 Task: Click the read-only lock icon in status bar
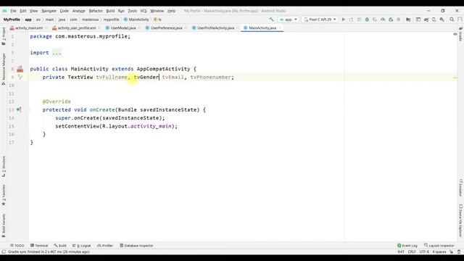coord(452,252)
